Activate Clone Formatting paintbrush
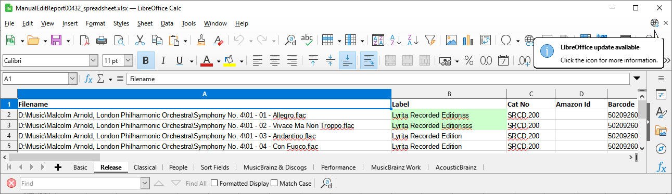This screenshot has height=194, width=672. pos(201,40)
